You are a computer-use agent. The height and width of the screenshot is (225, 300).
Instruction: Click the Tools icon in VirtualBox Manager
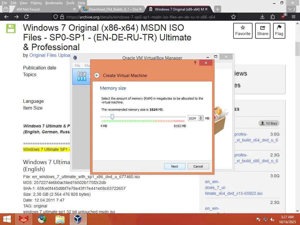tap(82, 76)
